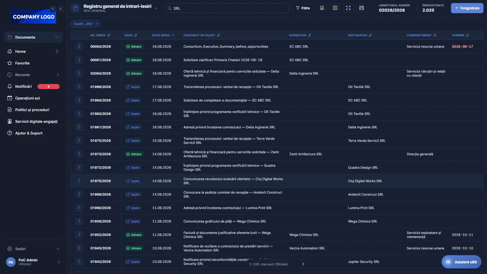Open Operațiuni azi in sidebar
Viewport: 487px width, 274px height.
33,98
